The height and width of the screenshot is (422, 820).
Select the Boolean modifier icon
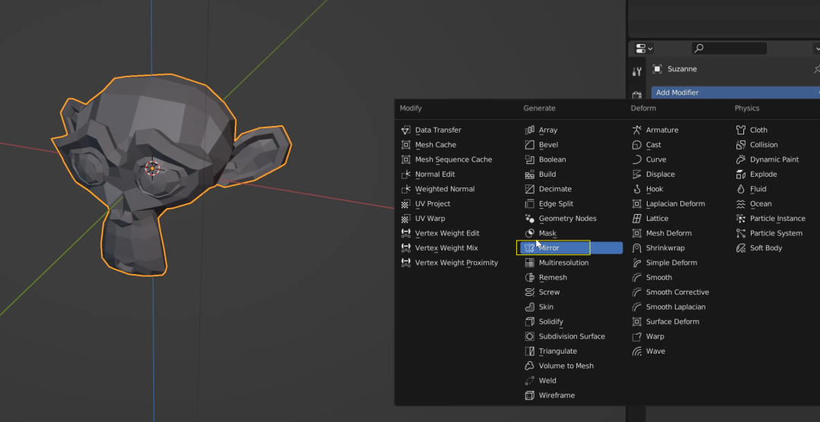[530, 159]
